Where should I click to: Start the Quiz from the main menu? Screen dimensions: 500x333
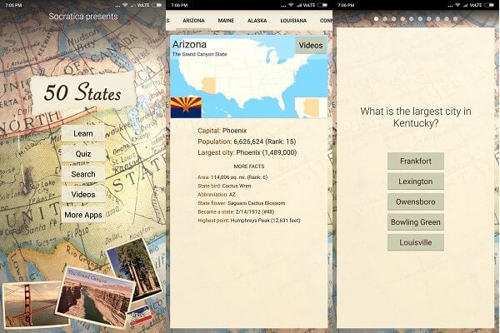tap(82, 154)
